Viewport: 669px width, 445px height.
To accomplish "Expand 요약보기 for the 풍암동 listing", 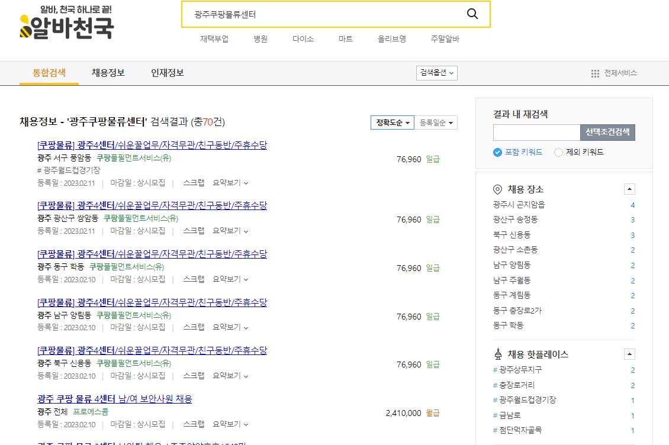I will pos(230,183).
